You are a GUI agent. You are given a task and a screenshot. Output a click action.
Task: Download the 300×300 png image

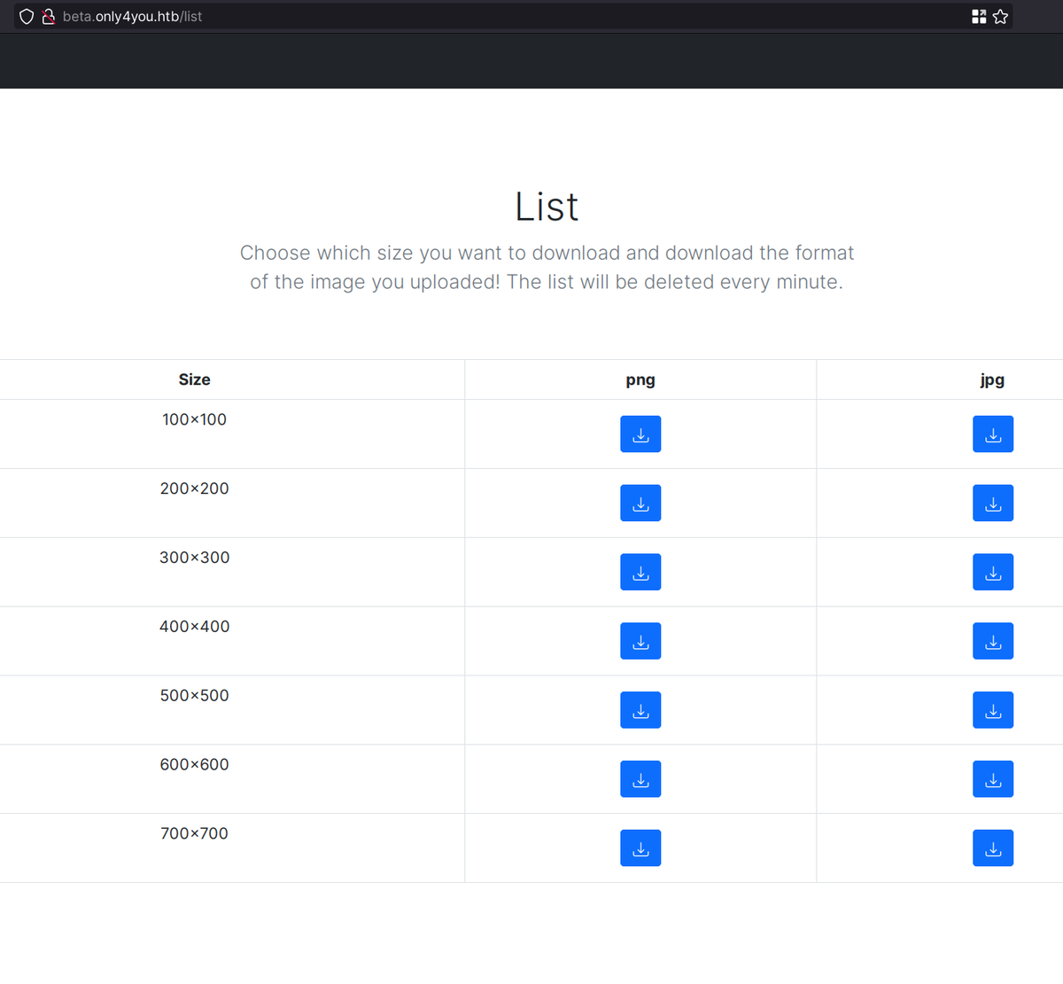640,573
